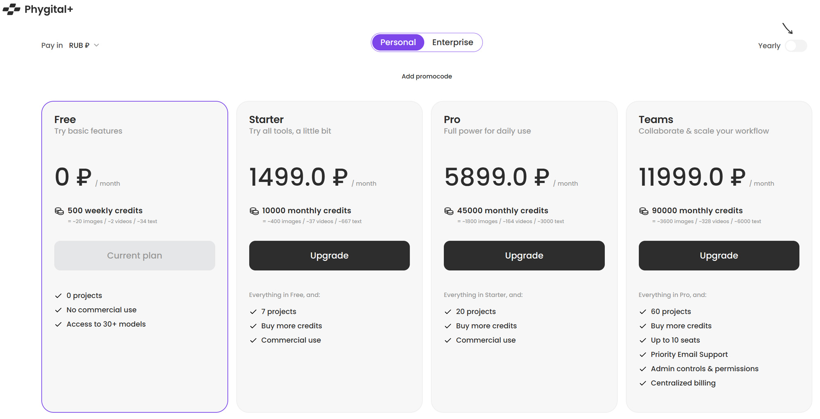The width and height of the screenshot is (820, 419).
Task: Click checkmark icon beside Centralized billing
Action: click(x=642, y=383)
